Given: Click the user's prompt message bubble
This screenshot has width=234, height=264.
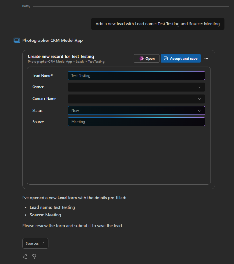Looking at the screenshot, I should pos(158,24).
